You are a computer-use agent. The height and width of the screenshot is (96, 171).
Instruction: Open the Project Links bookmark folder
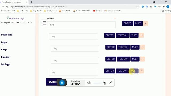[x=36, y=11]
